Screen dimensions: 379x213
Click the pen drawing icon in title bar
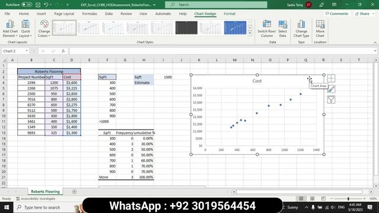pyautogui.click(x=321, y=5)
